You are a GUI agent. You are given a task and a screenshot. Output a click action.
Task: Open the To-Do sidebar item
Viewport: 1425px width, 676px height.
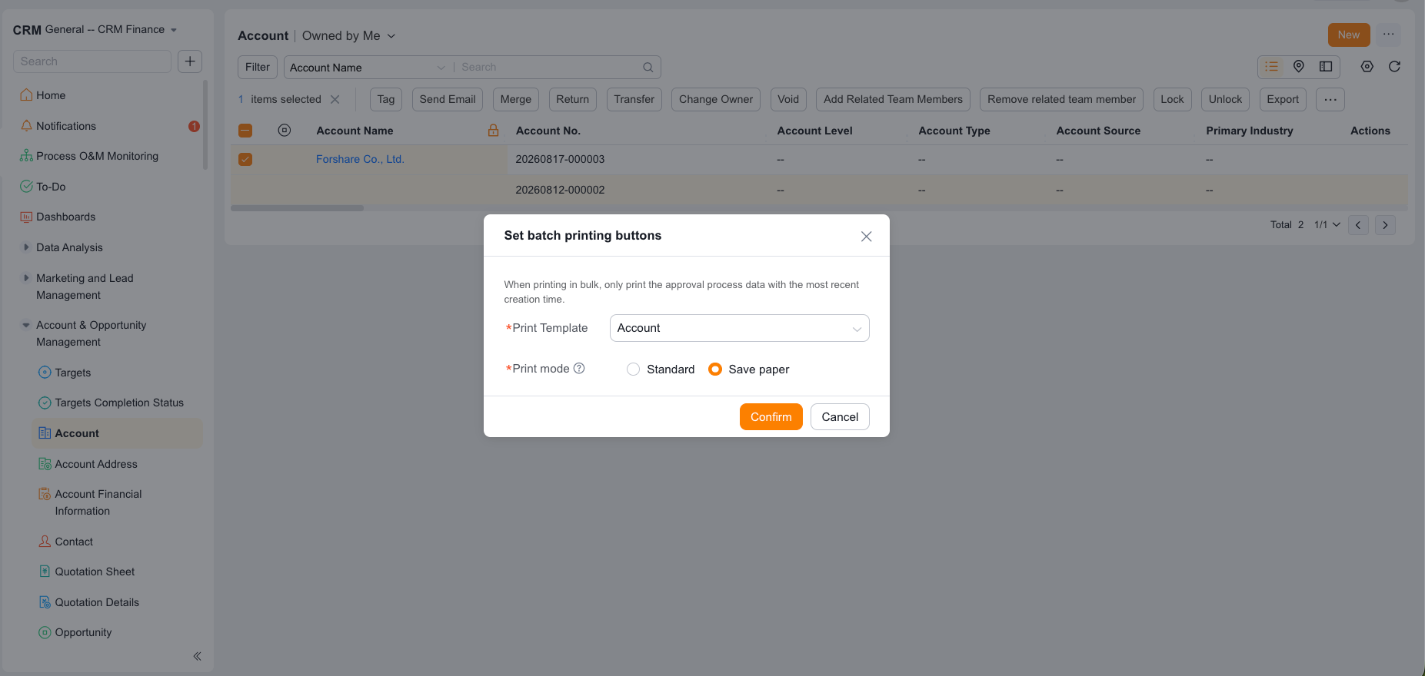[x=51, y=187]
